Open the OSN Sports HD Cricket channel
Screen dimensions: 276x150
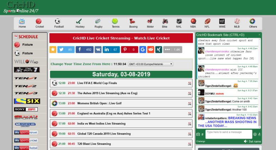(25, 125)
